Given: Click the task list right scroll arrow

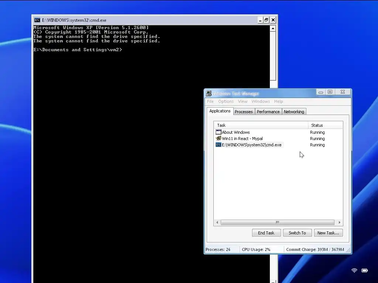Looking at the screenshot, I should coord(340,222).
